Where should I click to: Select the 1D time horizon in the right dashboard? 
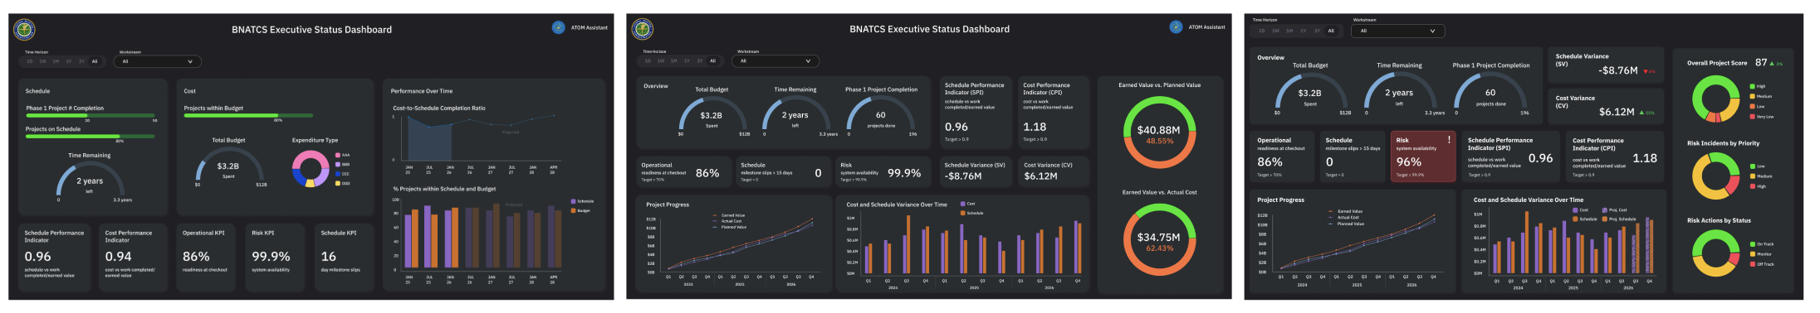click(x=1262, y=31)
